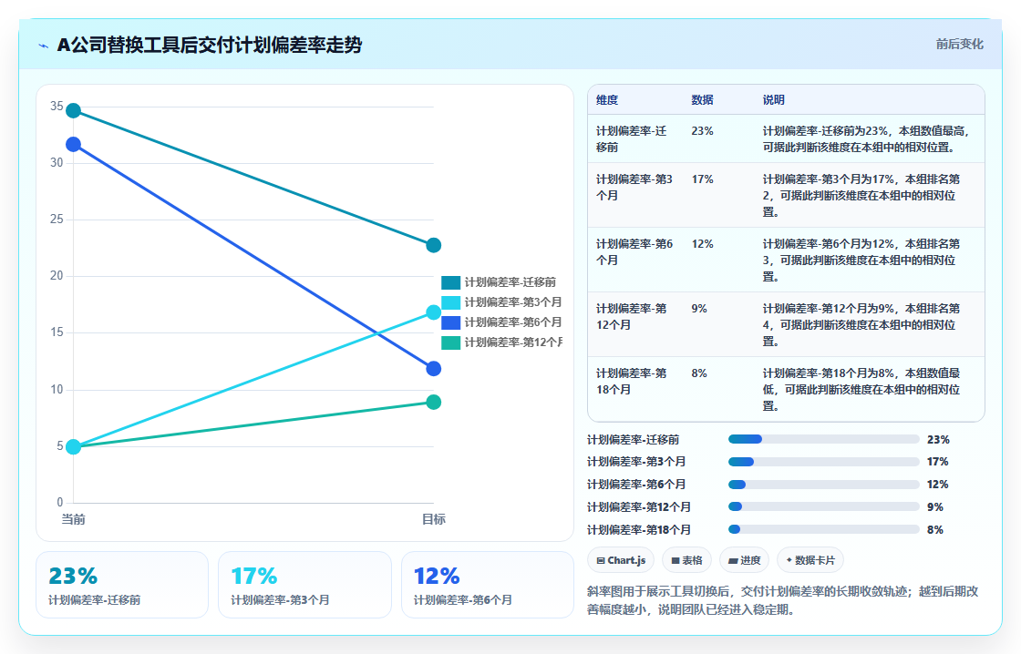Click the 9% value beside the progress bar
Image resolution: width=1021 pixels, height=654 pixels.
935,507
